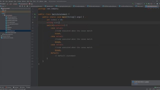Open the Problems tool window button

8,87
